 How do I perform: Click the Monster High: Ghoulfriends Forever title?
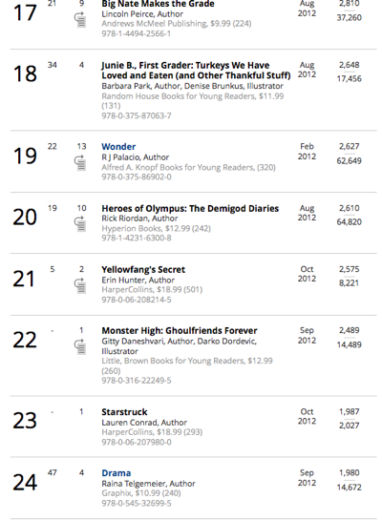point(180,331)
